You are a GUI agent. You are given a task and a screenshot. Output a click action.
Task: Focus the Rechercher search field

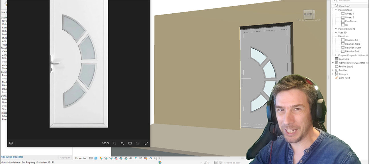coord(351,1)
